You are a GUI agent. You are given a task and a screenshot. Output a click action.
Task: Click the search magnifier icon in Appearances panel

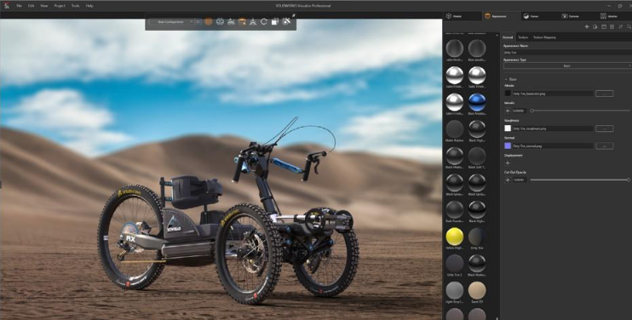[629, 26]
